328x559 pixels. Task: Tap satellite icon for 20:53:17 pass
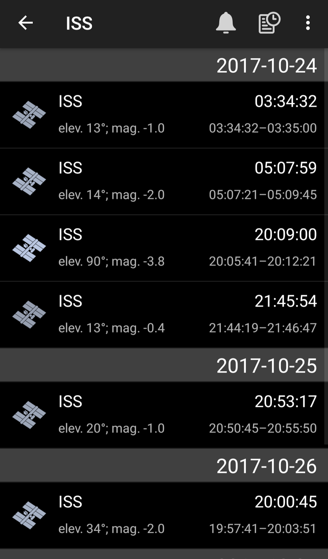(x=29, y=415)
